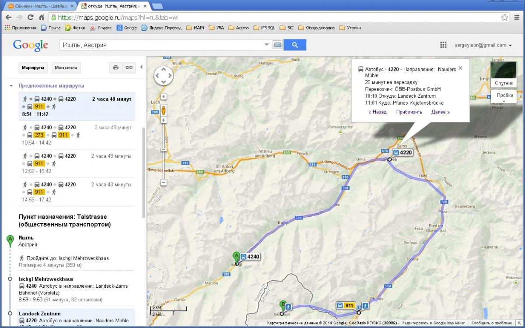Bookmark this page with the star icon
525x328 pixels.
505,18
